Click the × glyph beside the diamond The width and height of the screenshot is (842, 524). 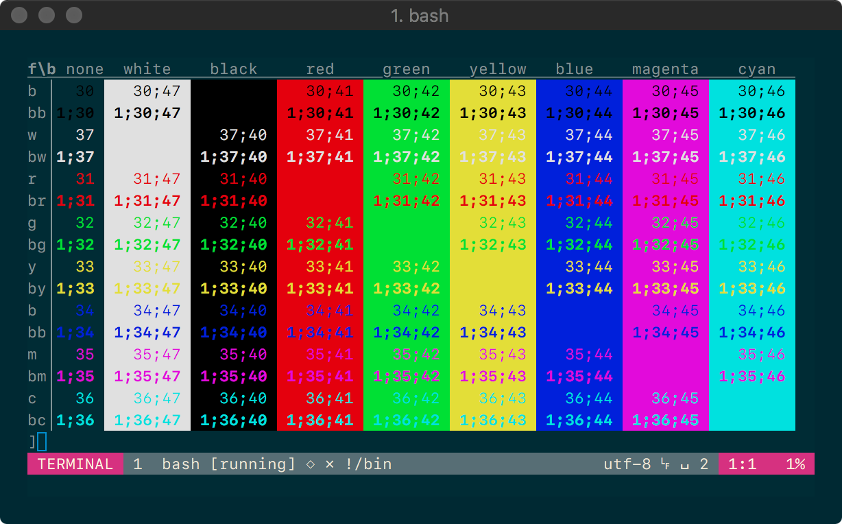point(330,464)
